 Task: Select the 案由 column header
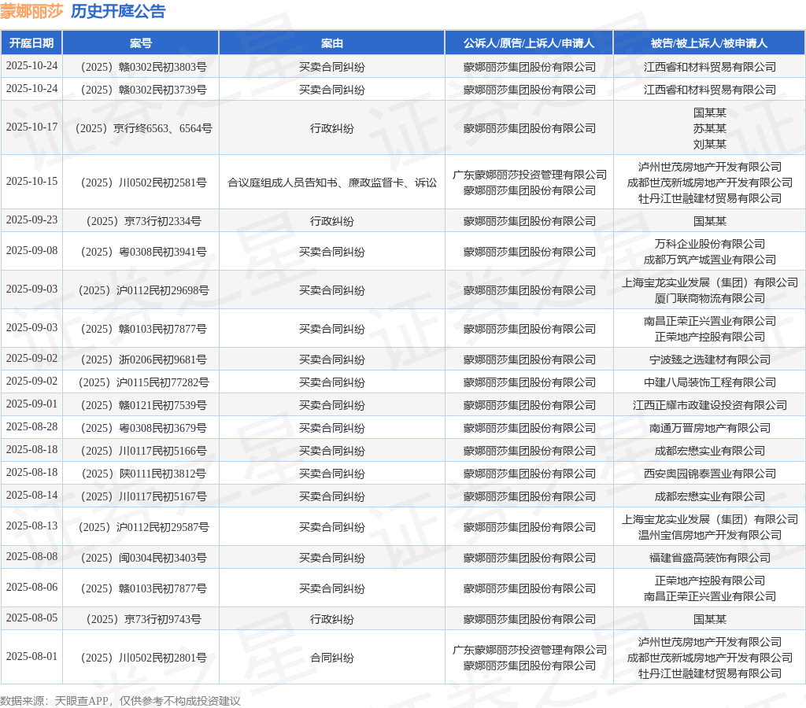(332, 43)
